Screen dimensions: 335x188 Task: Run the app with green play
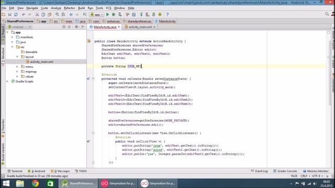108,15
